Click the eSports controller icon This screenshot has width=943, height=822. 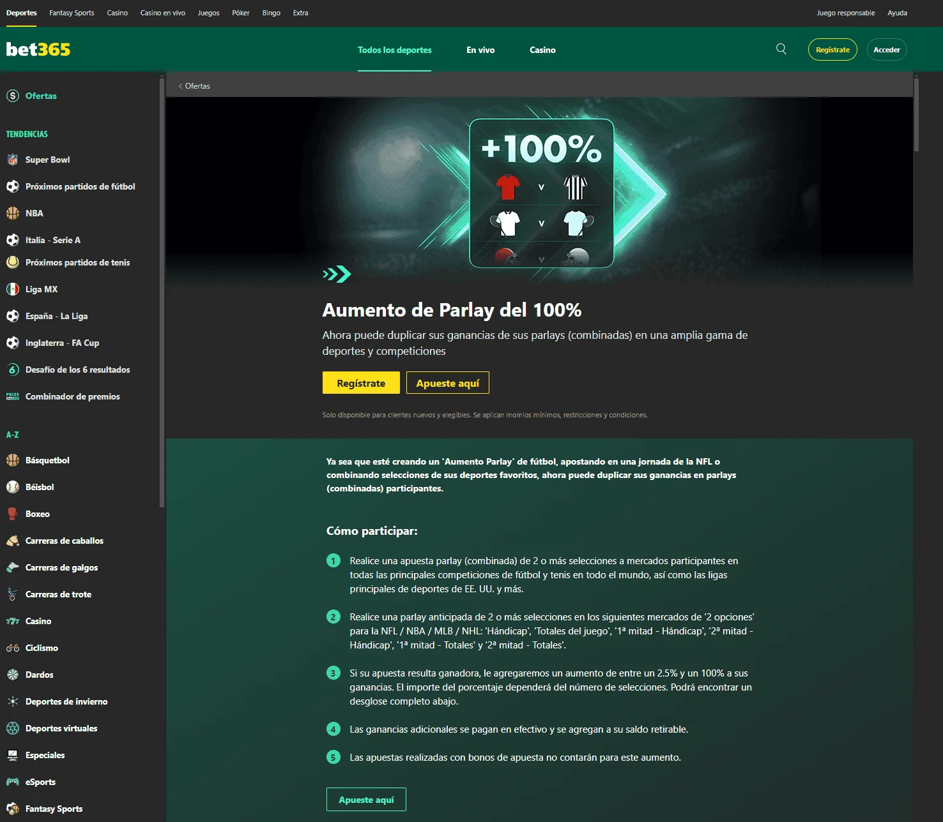13,782
